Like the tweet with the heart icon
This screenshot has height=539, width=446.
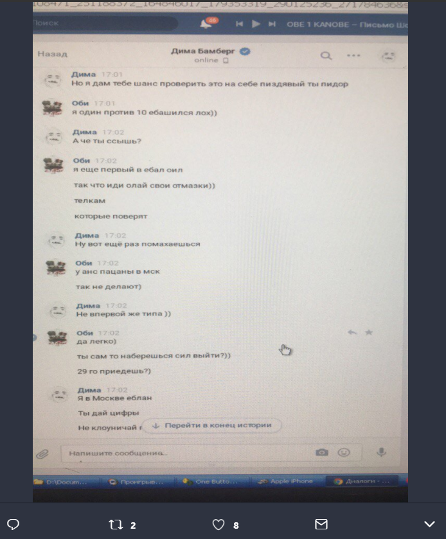219,525
